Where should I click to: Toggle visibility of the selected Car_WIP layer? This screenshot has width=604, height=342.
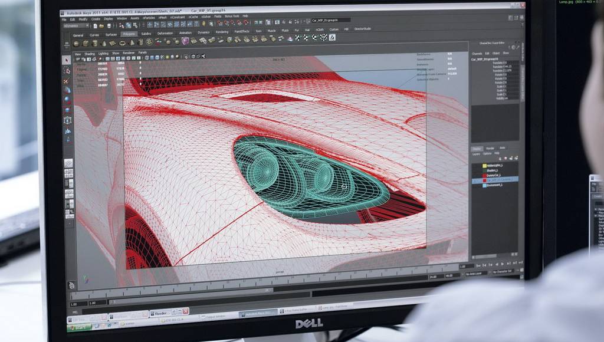tap(475, 180)
